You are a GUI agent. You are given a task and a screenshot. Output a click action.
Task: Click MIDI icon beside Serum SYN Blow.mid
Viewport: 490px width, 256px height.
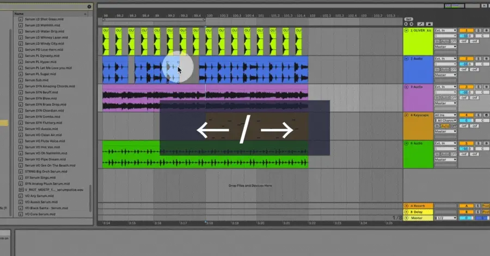click(x=21, y=99)
